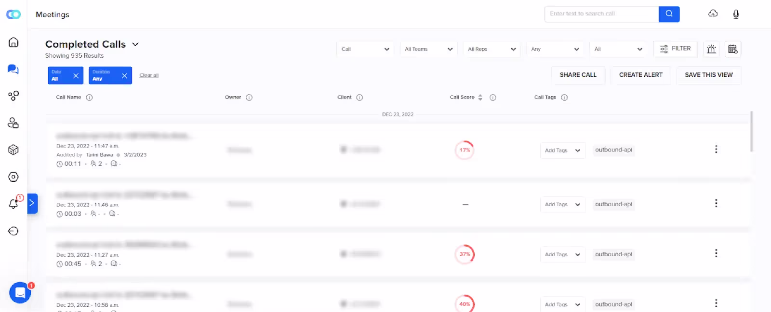
Task: Click the SAVE THIS VIEW button
Action: pyautogui.click(x=708, y=75)
